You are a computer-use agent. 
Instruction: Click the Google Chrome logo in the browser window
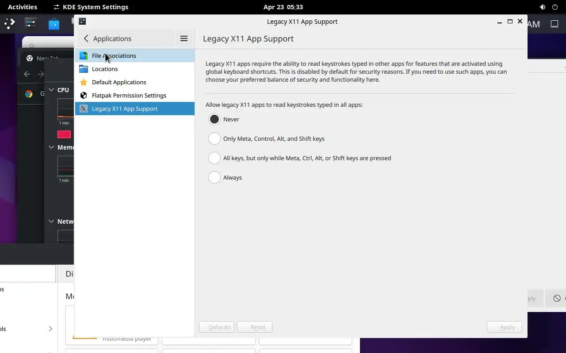[29, 94]
